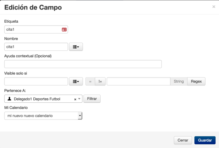
Task: Focus the Nombre text field
Action: [x=36, y=47]
